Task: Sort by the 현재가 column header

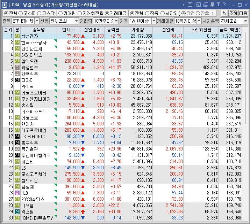Action: (x=69, y=30)
